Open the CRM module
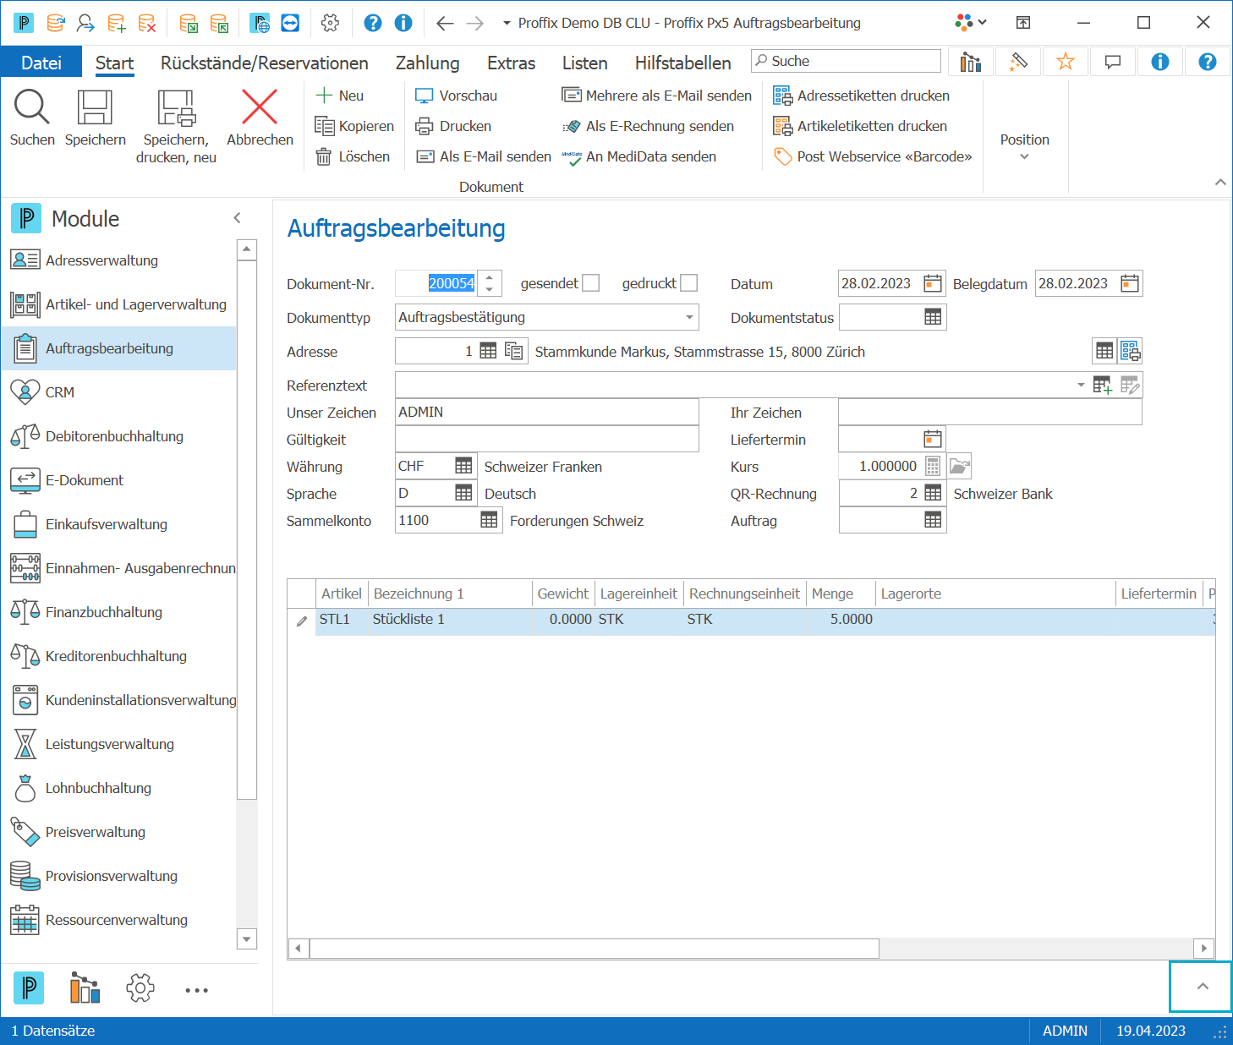The height and width of the screenshot is (1045, 1233). pos(119,392)
